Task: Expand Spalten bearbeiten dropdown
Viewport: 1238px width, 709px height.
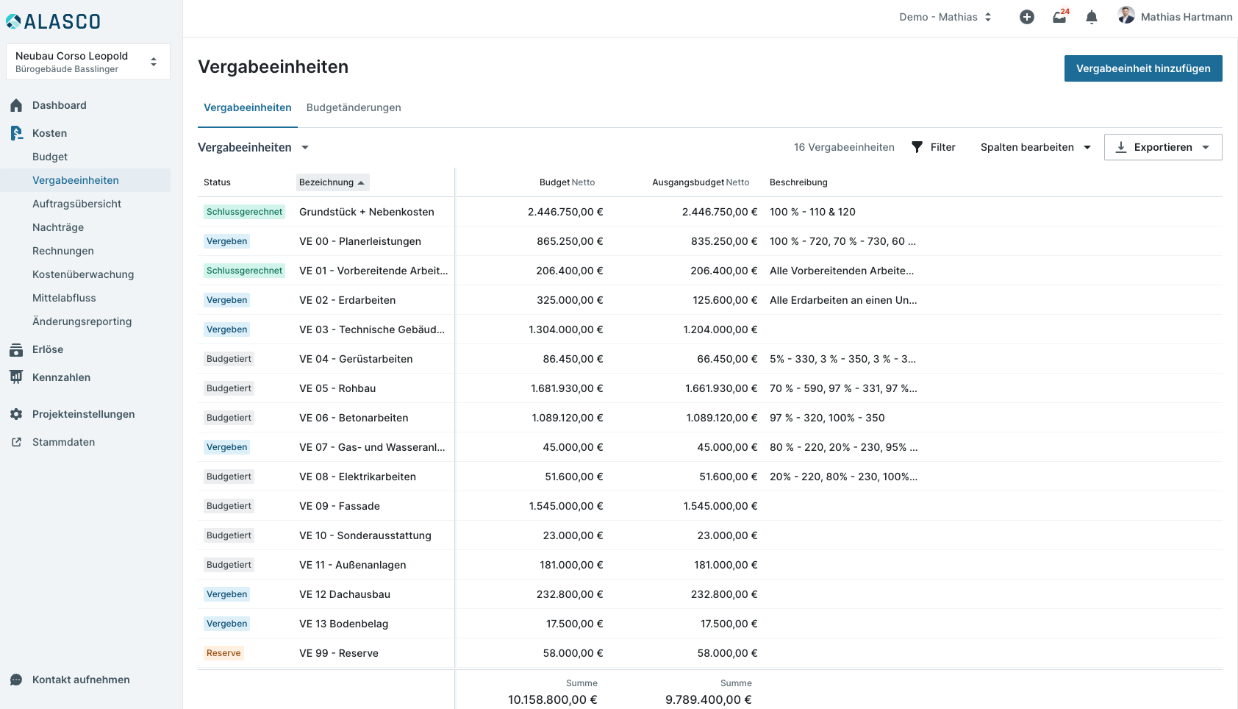Action: [x=1035, y=147]
